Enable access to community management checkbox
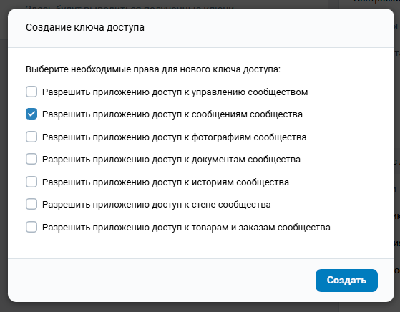Screen dimensions: 400x312 [x=31, y=92]
